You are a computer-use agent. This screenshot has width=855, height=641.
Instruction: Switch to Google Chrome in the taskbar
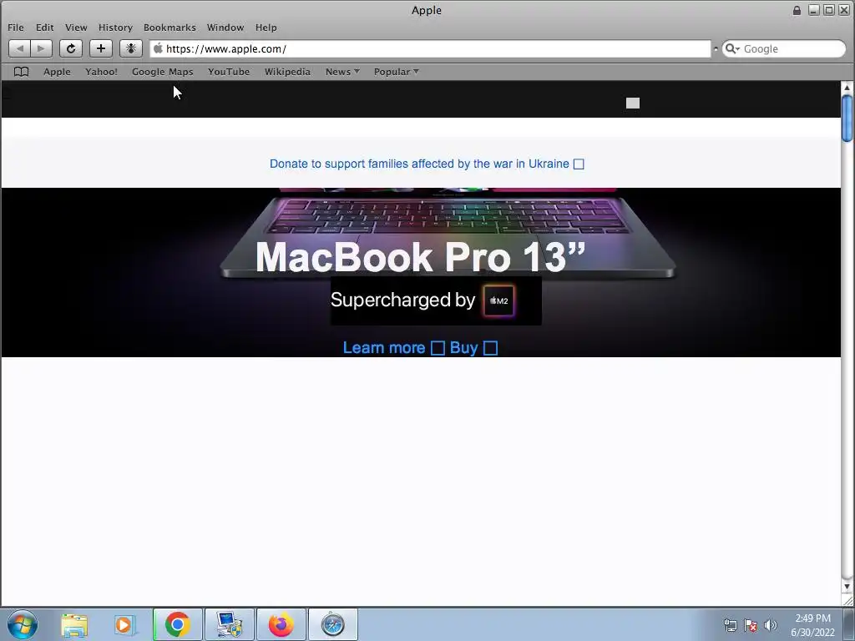177,624
